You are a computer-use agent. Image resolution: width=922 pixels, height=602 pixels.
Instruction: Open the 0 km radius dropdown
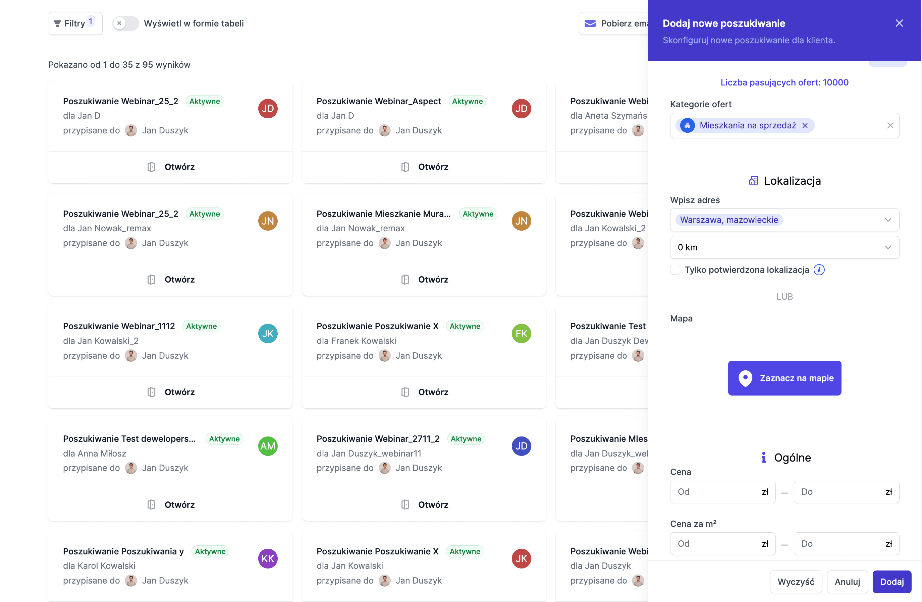point(888,247)
